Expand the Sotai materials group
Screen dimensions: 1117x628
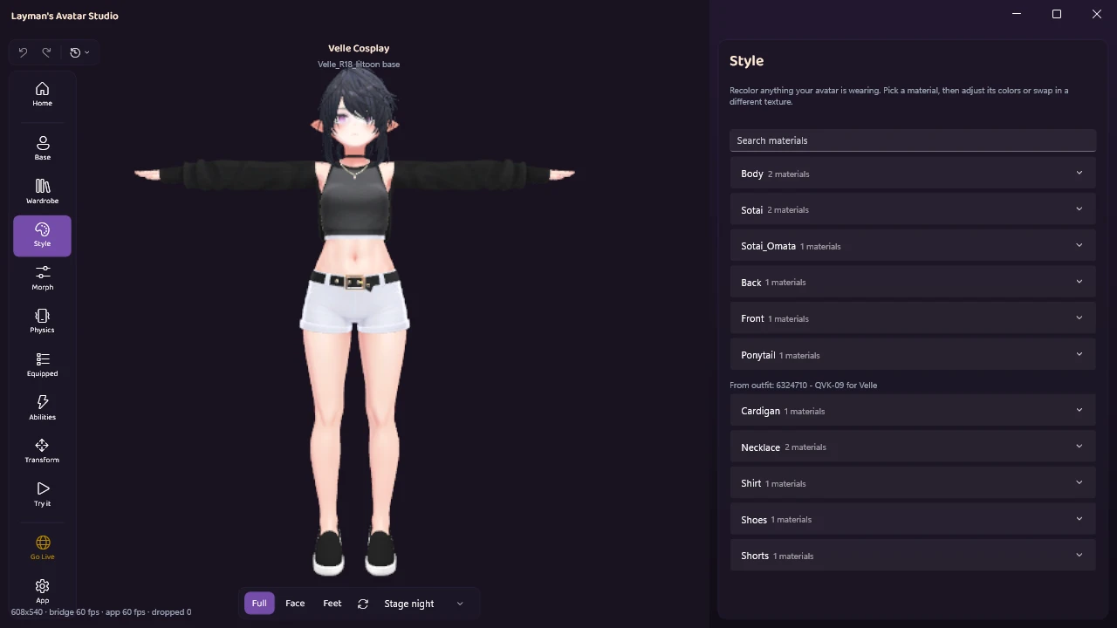(x=913, y=210)
